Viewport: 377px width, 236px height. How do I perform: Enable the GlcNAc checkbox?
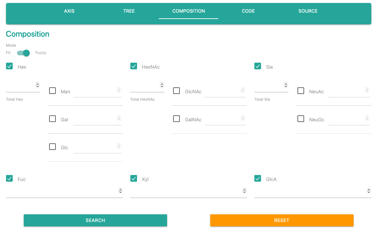click(x=176, y=91)
